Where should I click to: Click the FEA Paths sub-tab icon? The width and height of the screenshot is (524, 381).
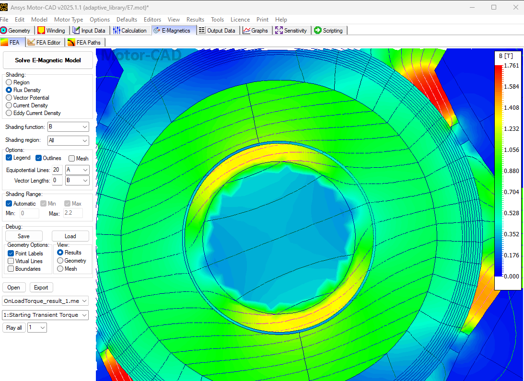71,43
